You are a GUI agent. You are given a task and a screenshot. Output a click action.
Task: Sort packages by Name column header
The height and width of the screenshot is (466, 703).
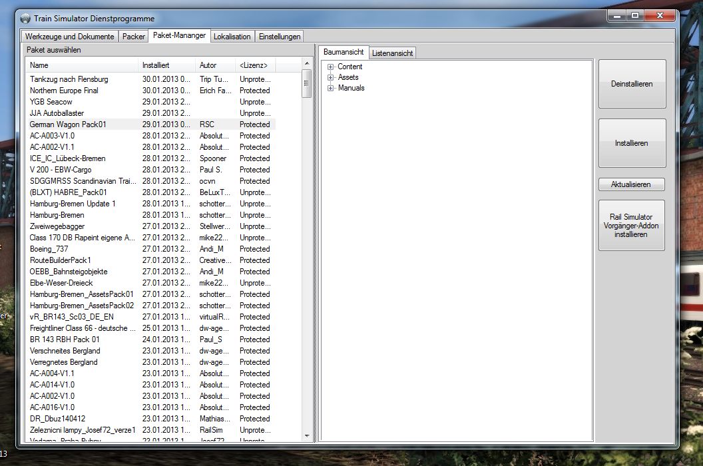click(x=82, y=65)
